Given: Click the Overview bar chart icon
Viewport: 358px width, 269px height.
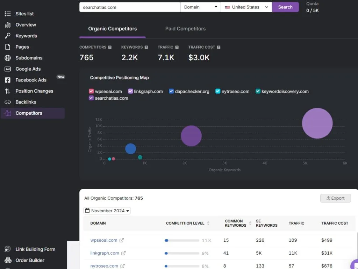Looking at the screenshot, I should (x=8, y=25).
